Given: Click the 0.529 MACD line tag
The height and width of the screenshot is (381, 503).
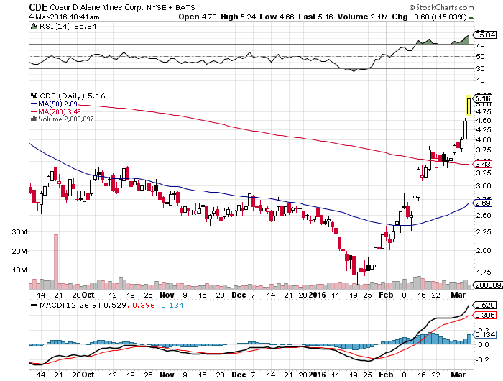Looking at the screenshot, I should 485,305.
